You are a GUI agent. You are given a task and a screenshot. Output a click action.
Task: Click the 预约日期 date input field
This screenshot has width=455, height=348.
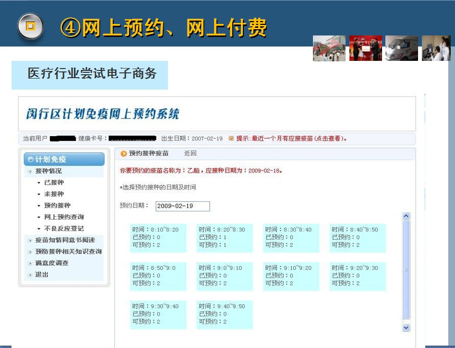[x=182, y=206]
